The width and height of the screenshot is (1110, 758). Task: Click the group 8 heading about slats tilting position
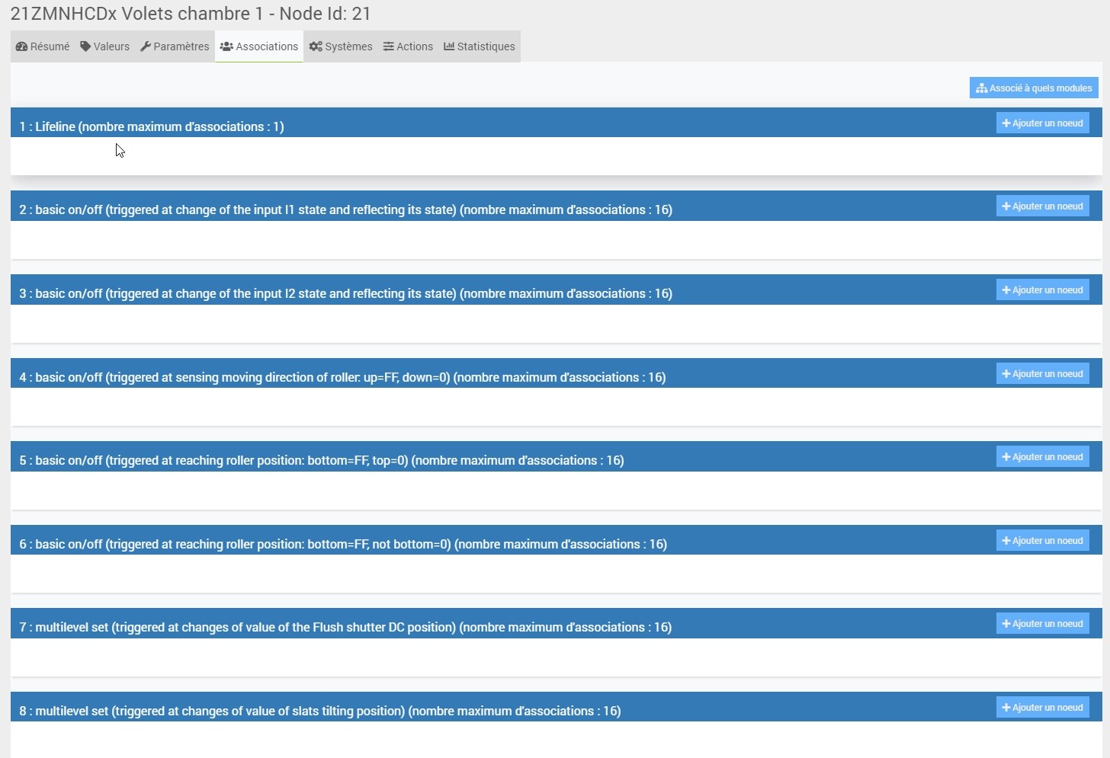[320, 712]
